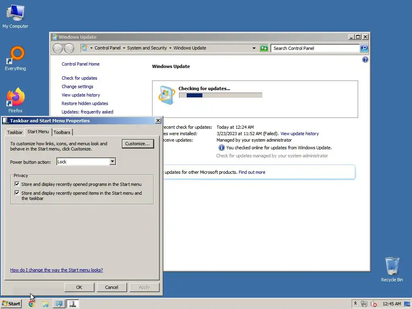Close the Taskbar and Start Menu Properties dialog
Viewport: 412px width, 309px height.
[158, 120]
